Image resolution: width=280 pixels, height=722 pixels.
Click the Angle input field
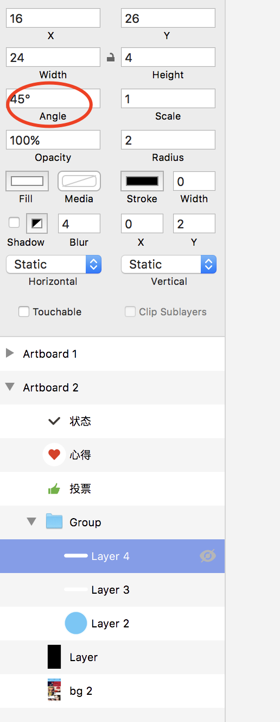click(x=53, y=99)
